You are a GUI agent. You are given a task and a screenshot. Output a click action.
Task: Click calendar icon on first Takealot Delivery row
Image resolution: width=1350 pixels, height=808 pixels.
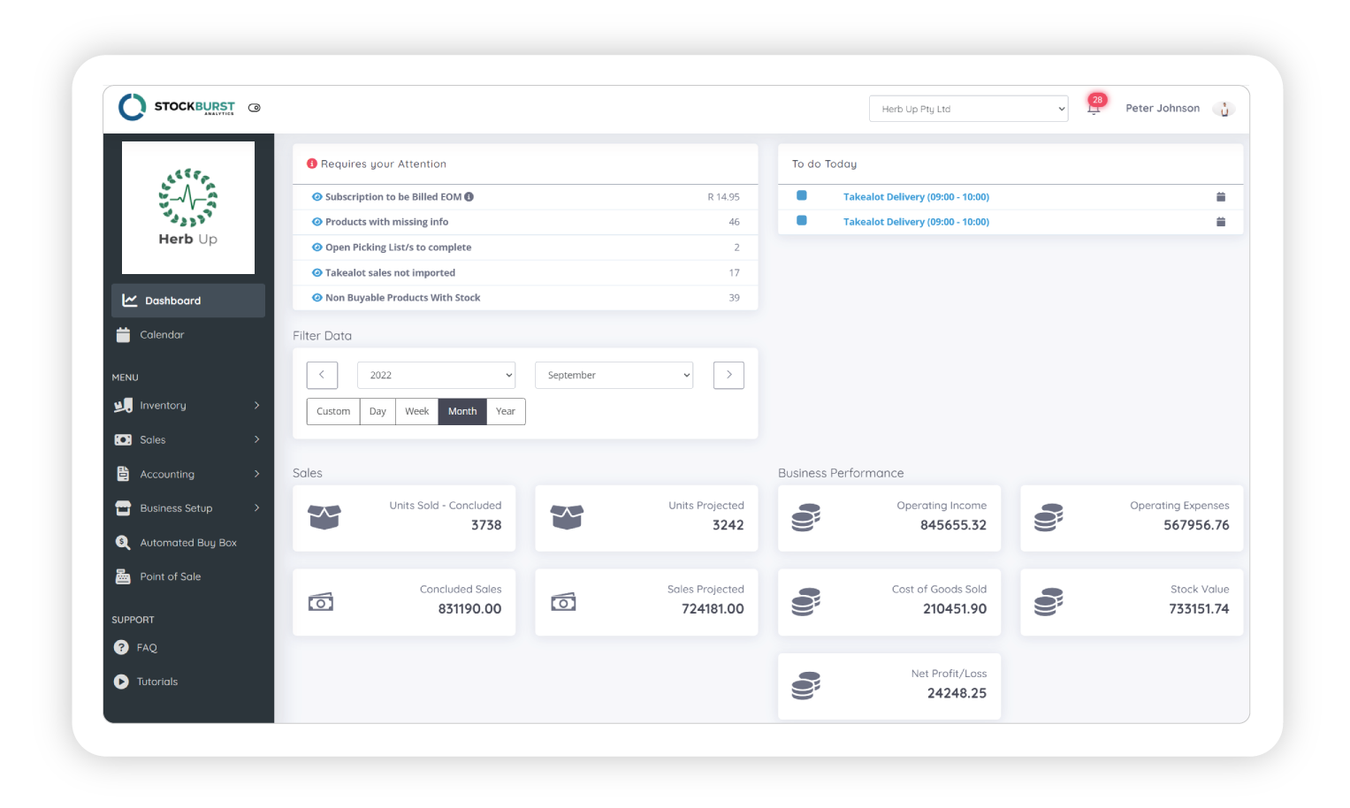point(1221,197)
